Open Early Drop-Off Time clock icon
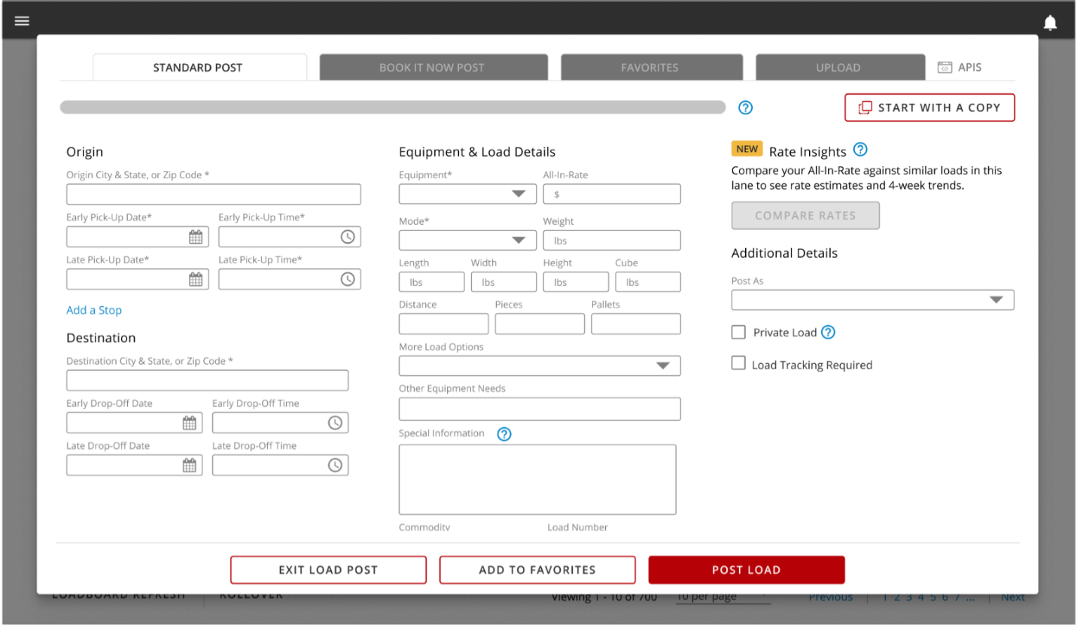 tap(335, 423)
